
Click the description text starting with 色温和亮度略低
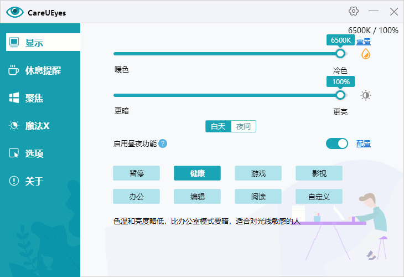(206, 221)
